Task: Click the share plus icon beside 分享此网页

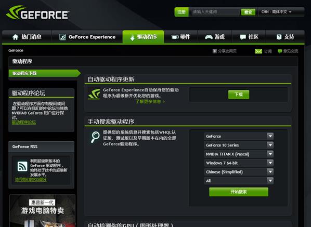Action: (215, 51)
